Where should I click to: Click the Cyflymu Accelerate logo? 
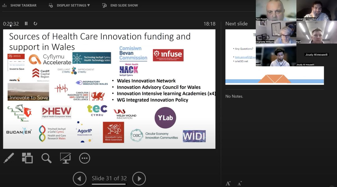click(50, 59)
